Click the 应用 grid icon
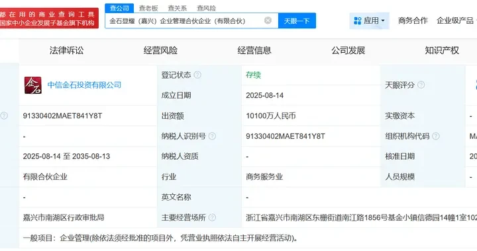The image size is (477, 251). pyautogui.click(x=358, y=21)
